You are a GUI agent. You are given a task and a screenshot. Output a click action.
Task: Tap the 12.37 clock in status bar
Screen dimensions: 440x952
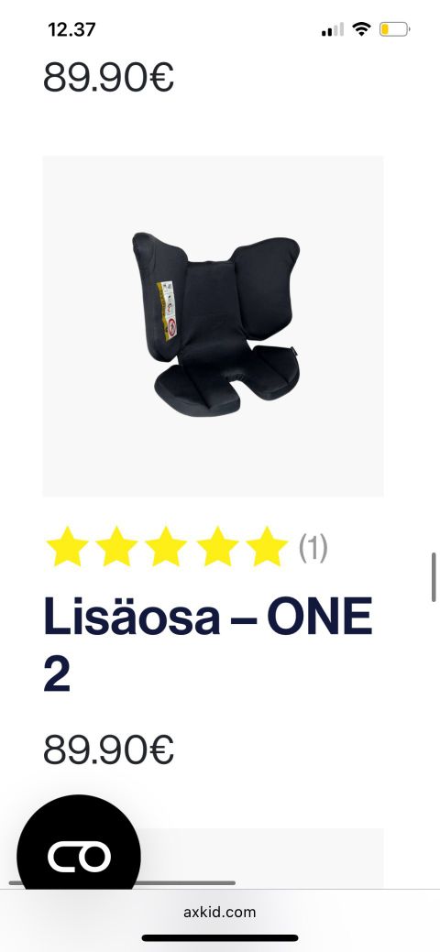pos(71,29)
